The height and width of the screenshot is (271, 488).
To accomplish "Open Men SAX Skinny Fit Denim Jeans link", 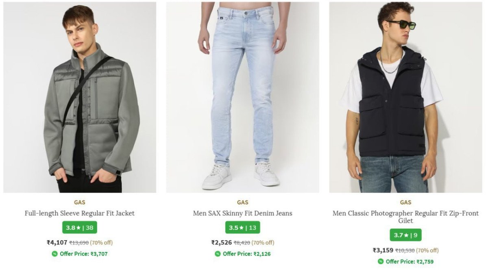I will pyautogui.click(x=243, y=213).
